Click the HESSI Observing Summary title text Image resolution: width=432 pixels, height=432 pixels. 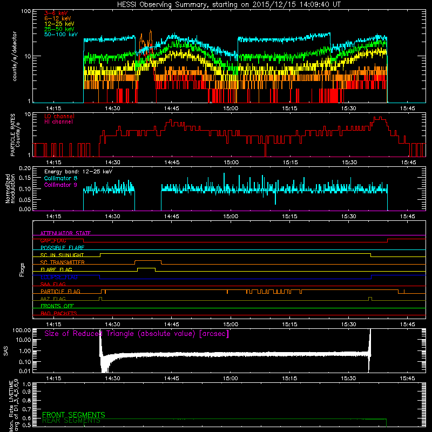tap(228, 4)
